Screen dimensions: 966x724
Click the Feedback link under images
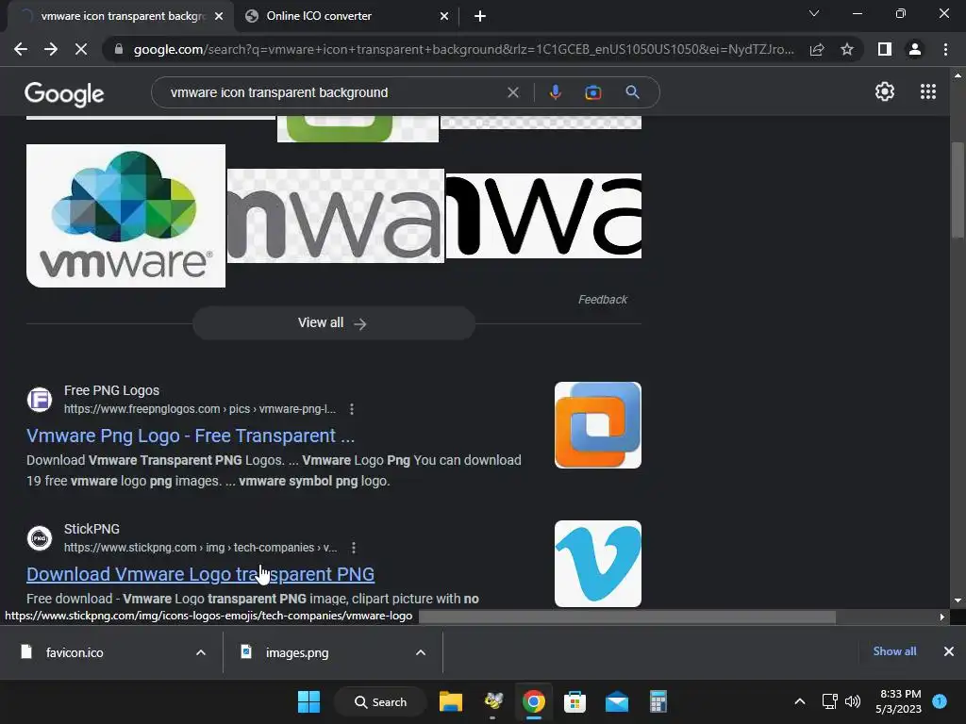click(x=602, y=300)
